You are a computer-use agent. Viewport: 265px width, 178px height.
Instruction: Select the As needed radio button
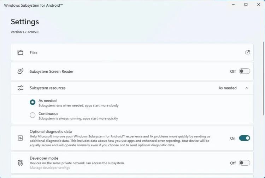[x=33, y=103]
